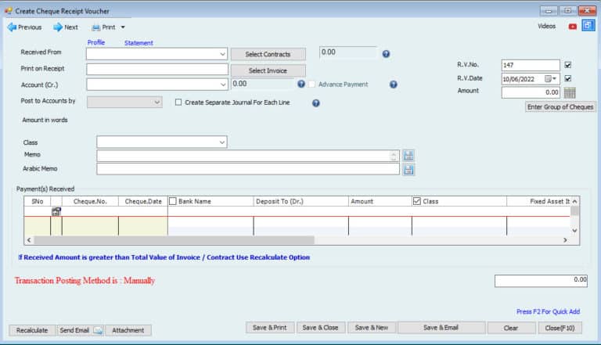This screenshot has height=345, width=601.
Task: Toggle the R.V.No. checkbox
Action: 568,65
